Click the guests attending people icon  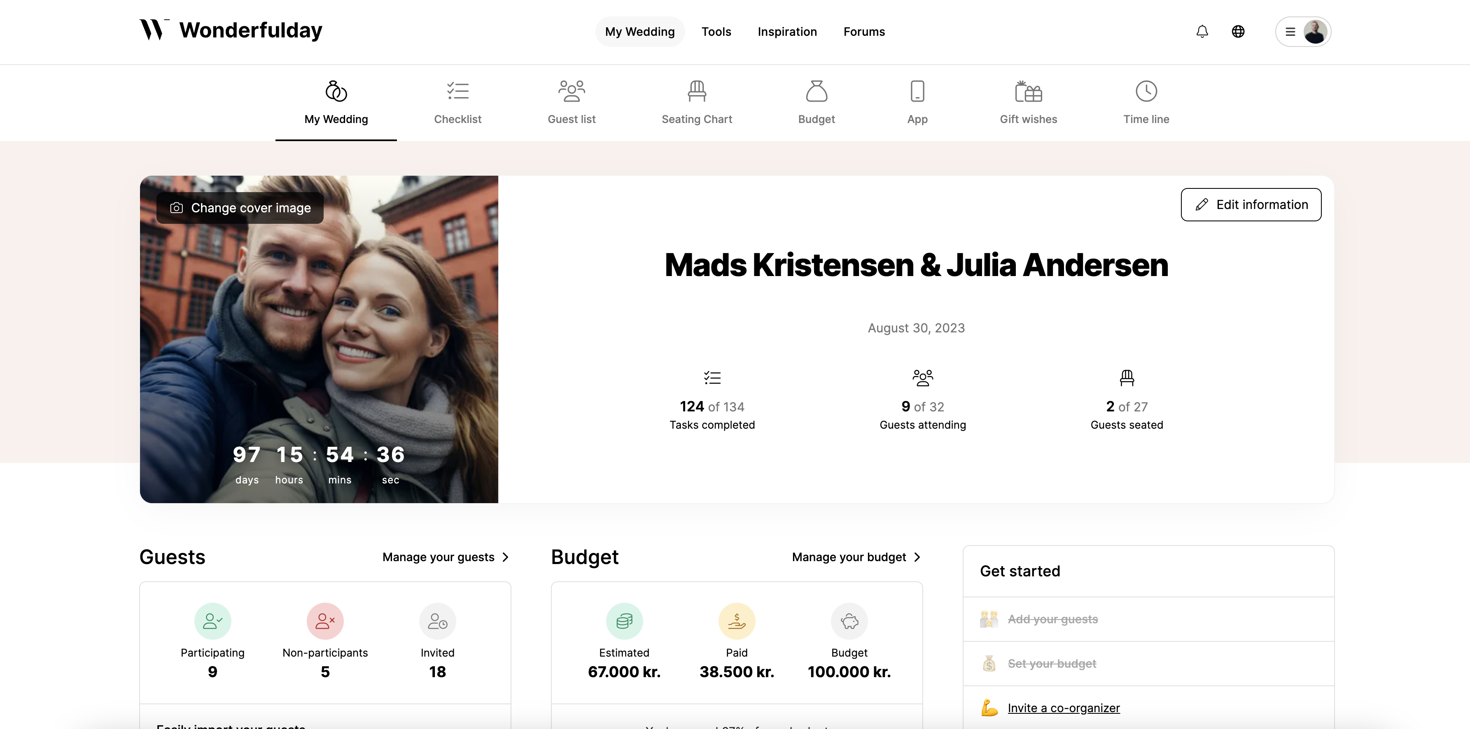tap(923, 377)
